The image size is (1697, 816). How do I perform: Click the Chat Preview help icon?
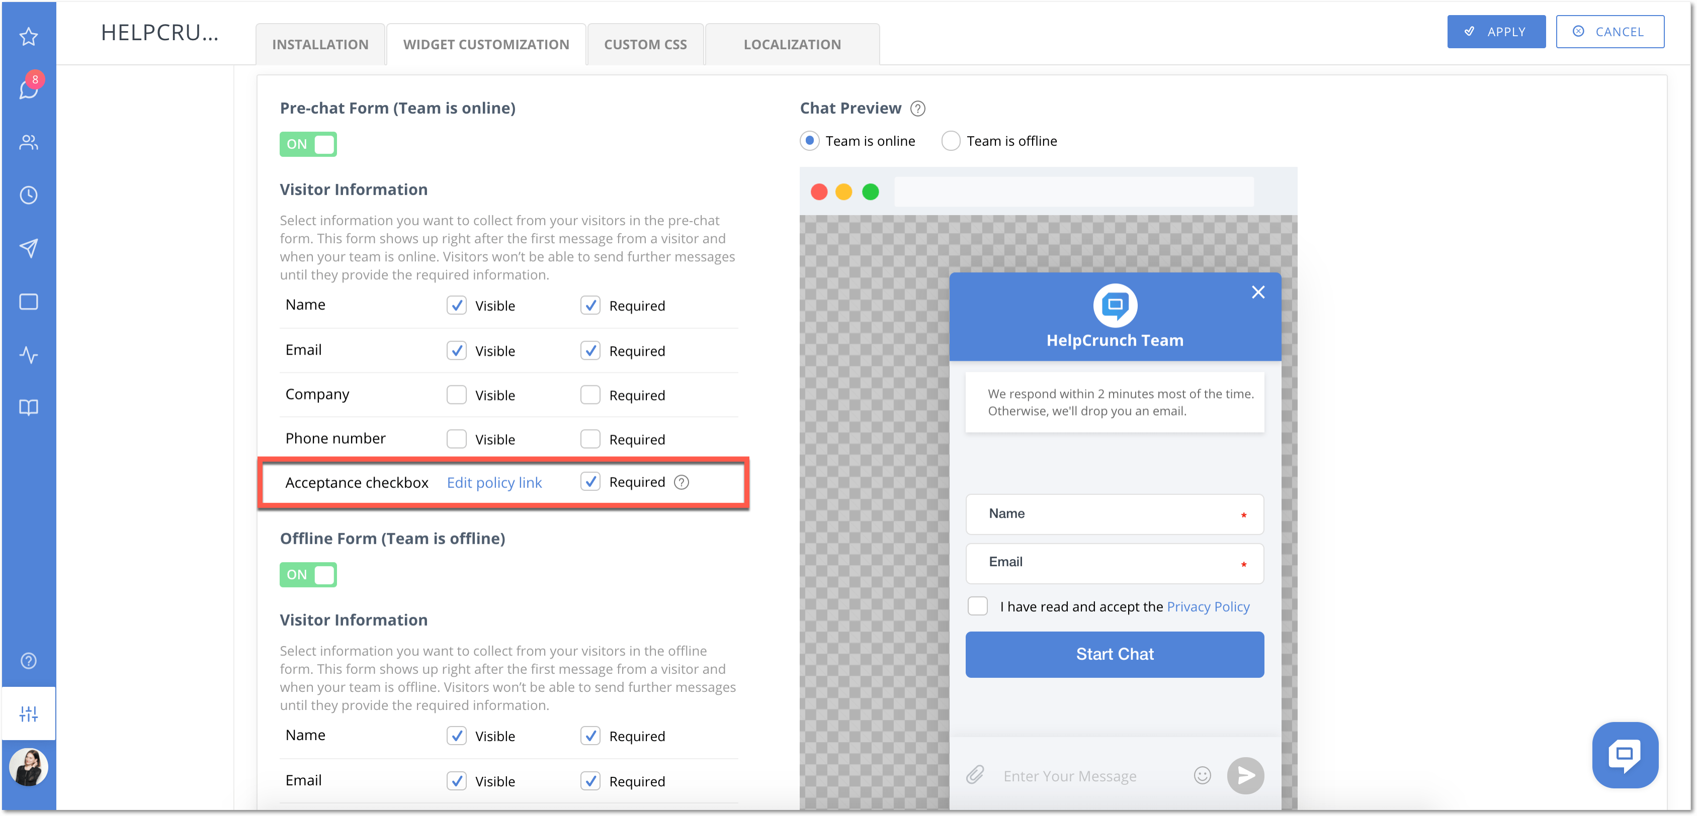click(x=918, y=109)
